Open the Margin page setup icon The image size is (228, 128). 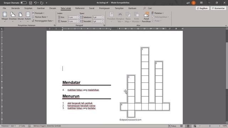5,17
